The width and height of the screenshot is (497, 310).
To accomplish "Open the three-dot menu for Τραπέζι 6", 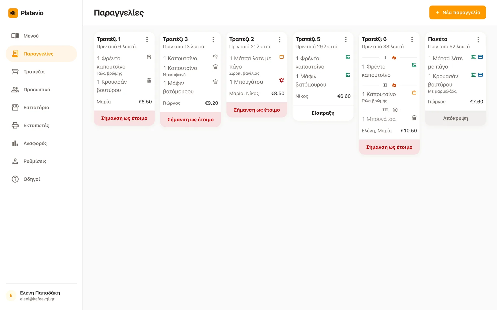I will click(x=412, y=40).
